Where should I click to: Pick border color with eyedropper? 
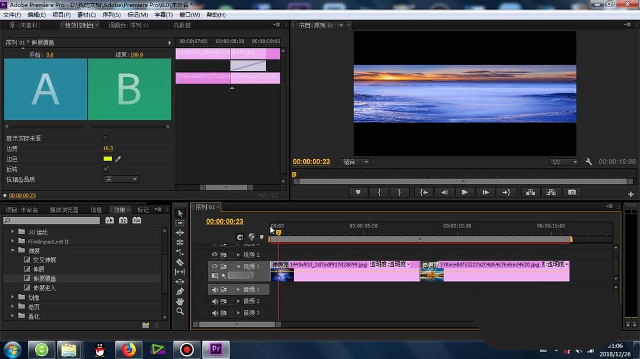118,159
